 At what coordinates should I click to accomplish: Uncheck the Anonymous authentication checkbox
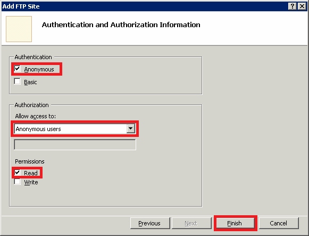(18, 69)
